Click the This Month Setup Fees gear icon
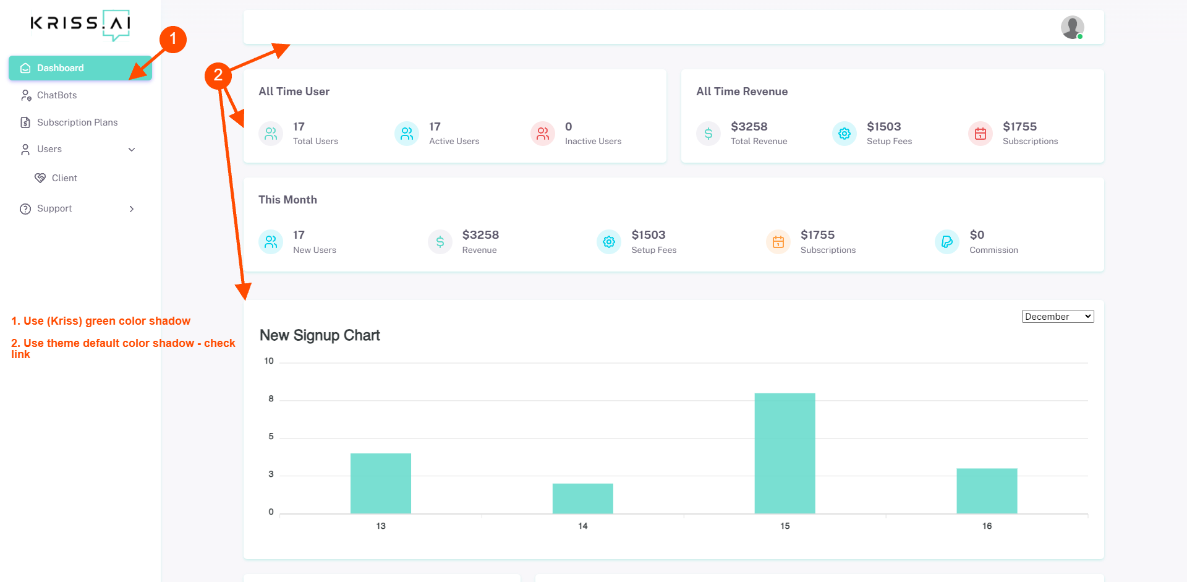The width and height of the screenshot is (1187, 582). (609, 242)
